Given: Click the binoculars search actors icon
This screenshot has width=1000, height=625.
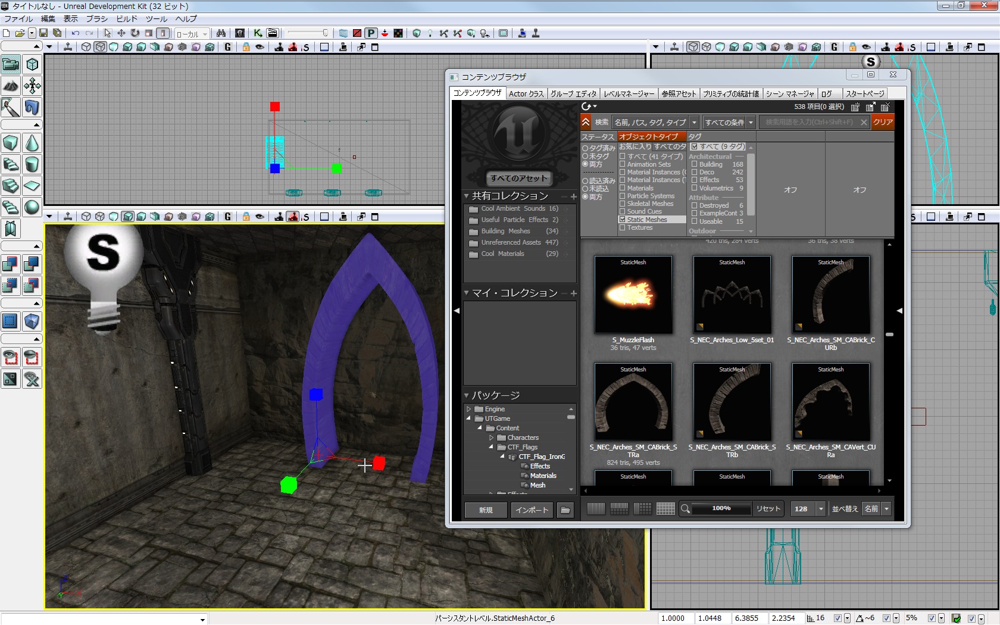Looking at the screenshot, I should 221,33.
